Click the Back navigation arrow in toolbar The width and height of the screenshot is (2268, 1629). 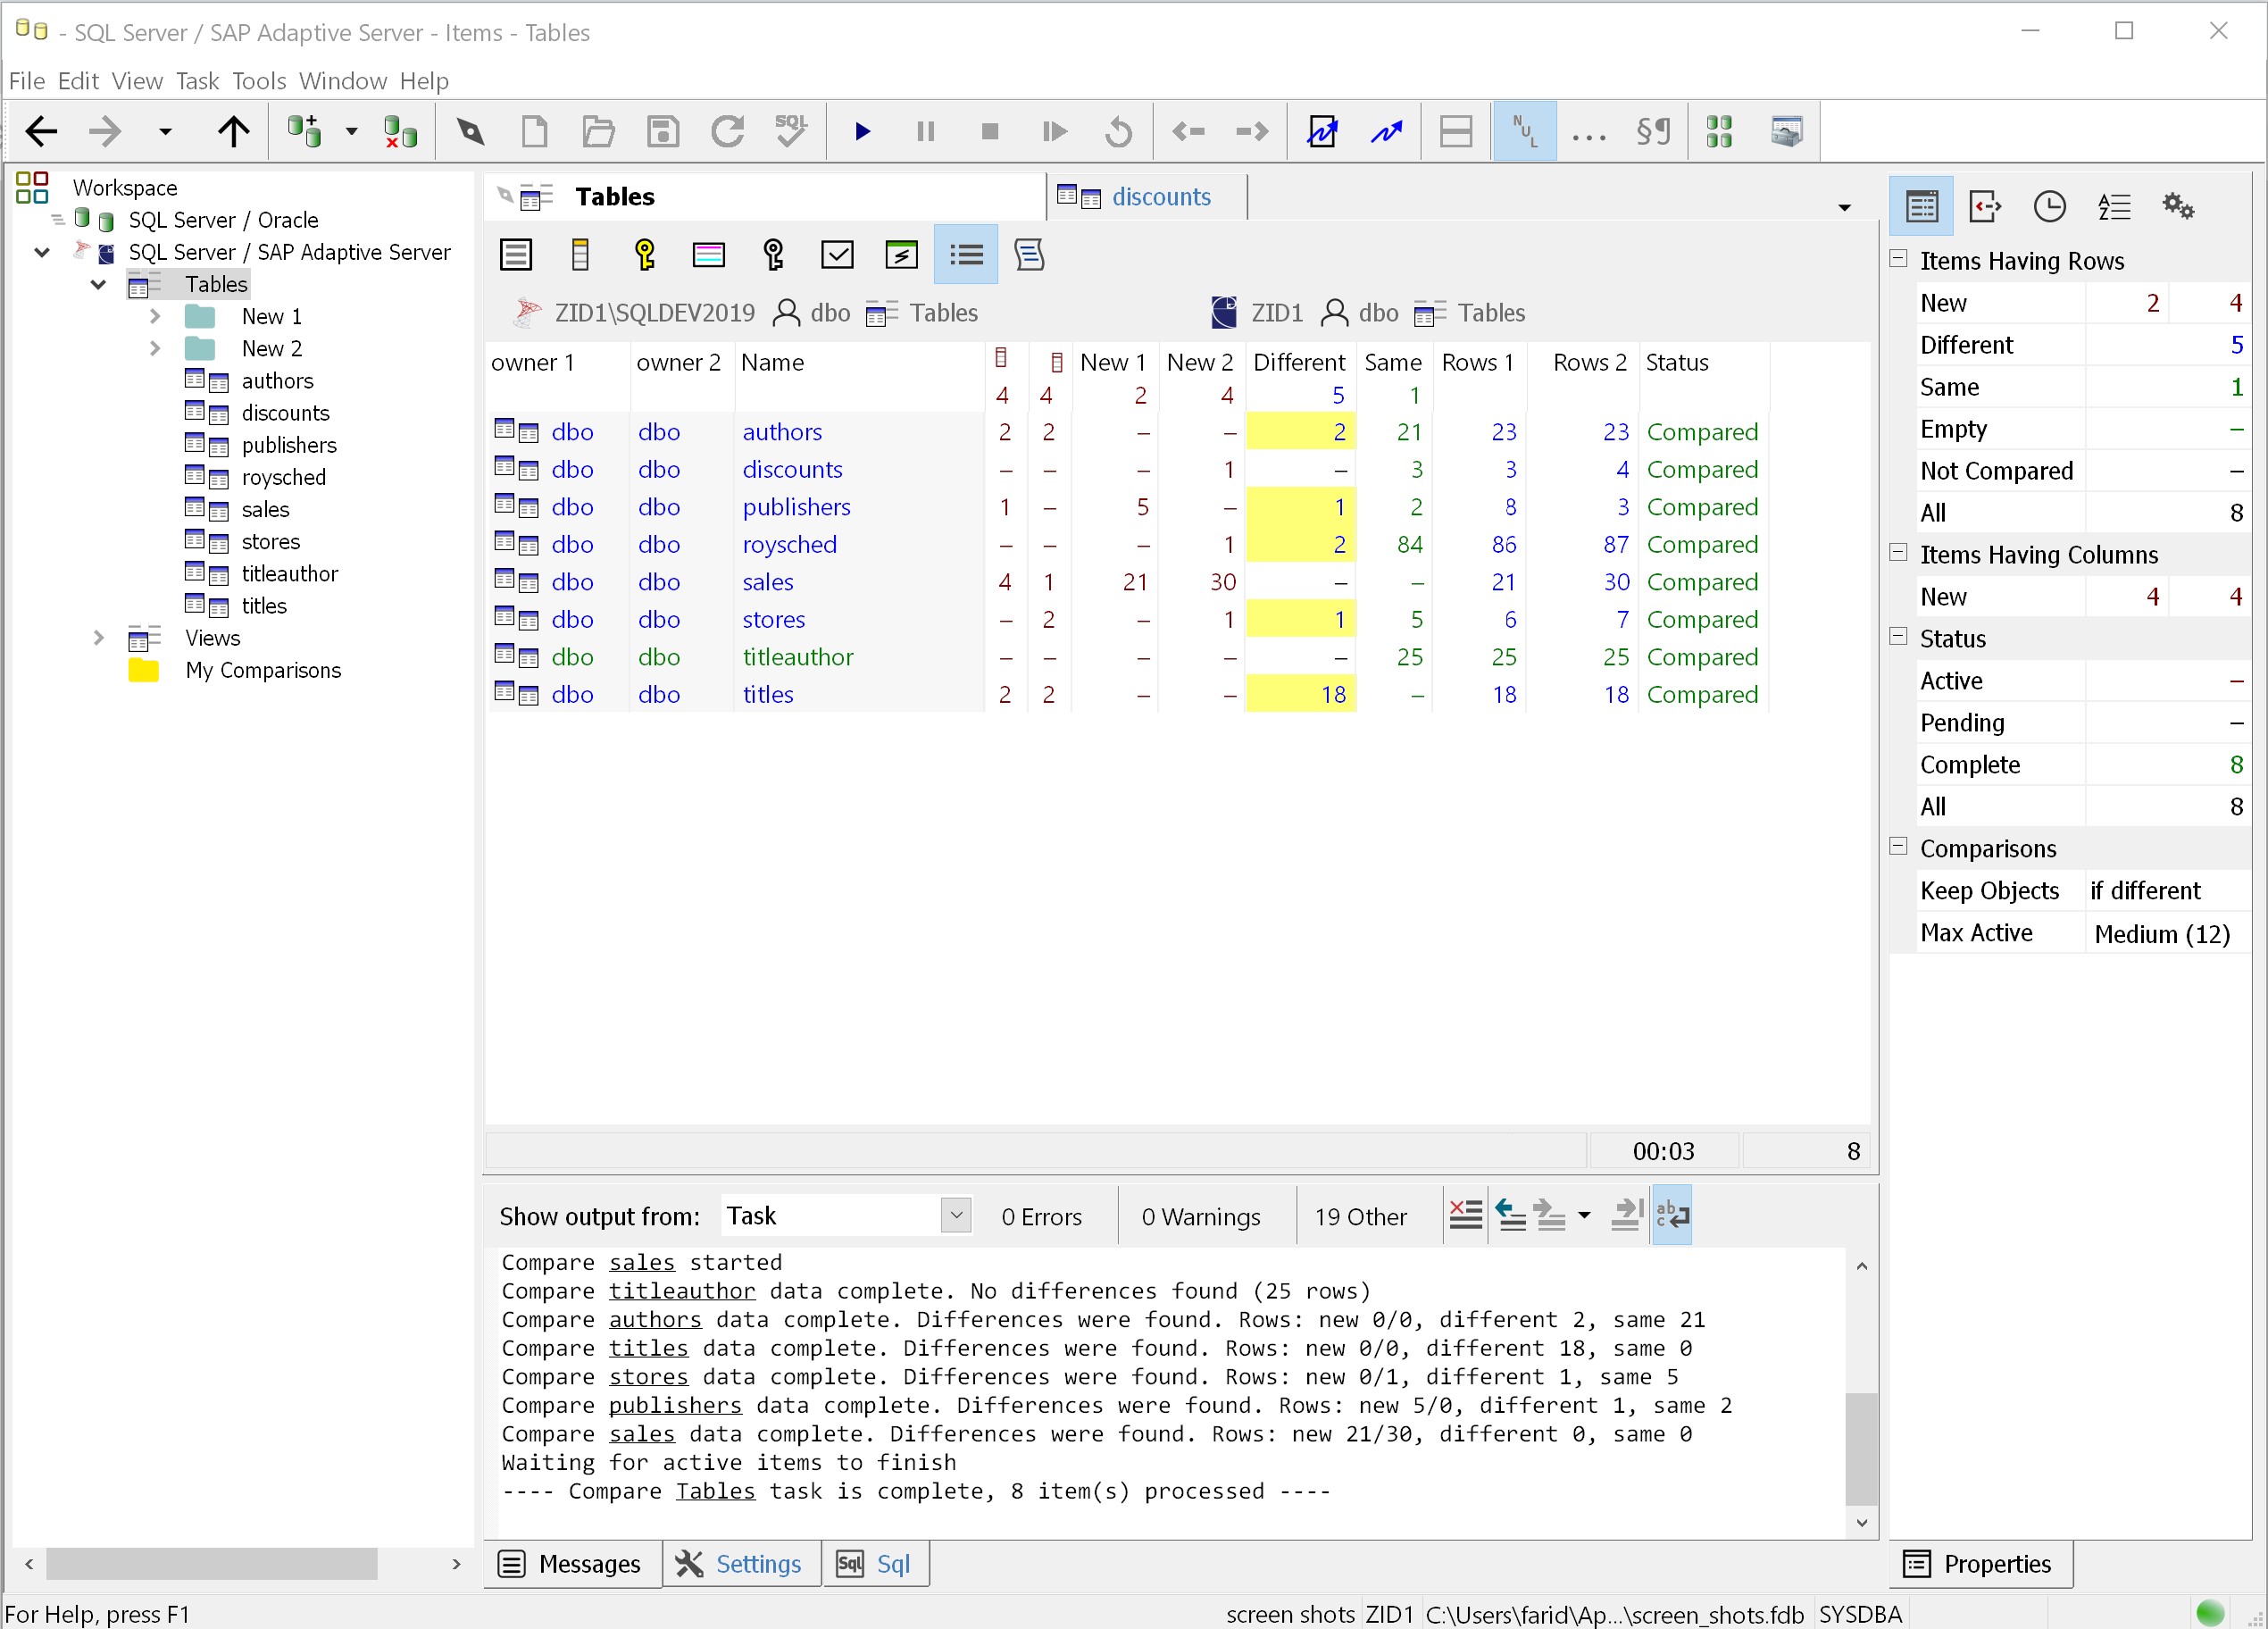point(41,131)
